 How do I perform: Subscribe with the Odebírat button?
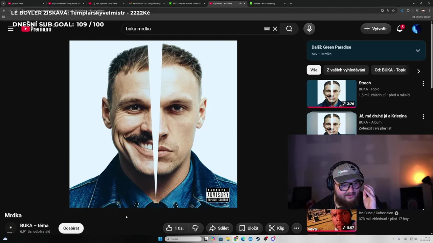pos(71,228)
